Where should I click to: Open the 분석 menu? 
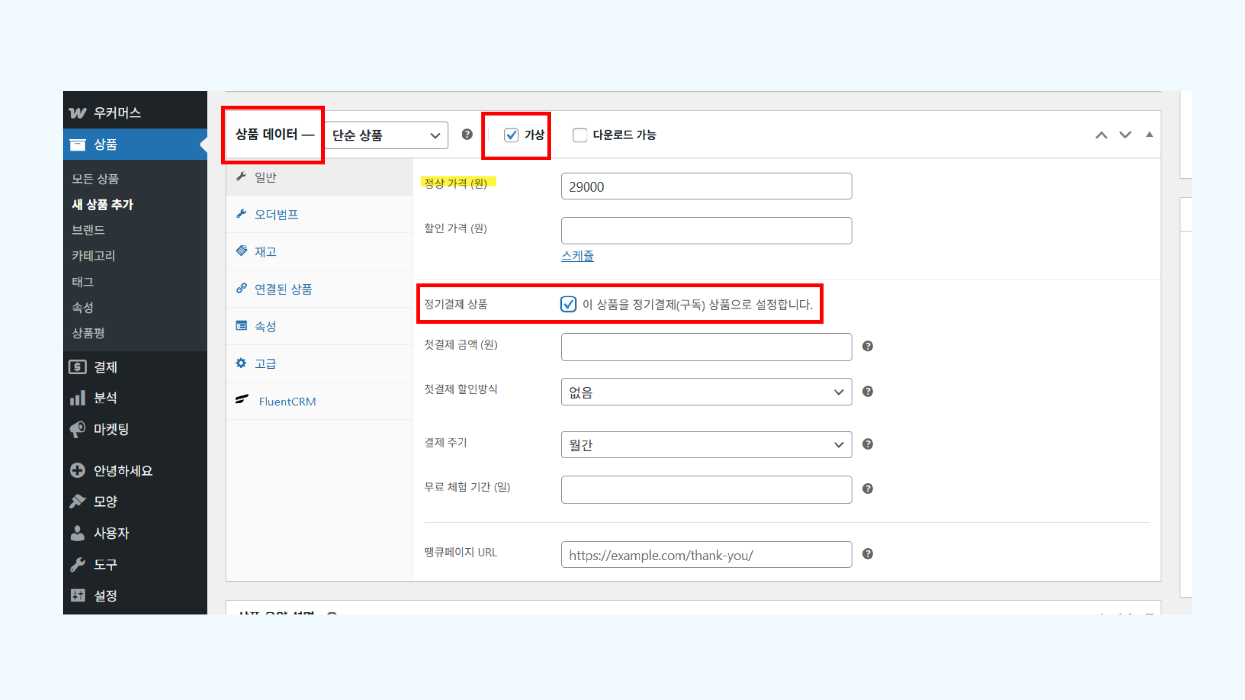coord(135,398)
